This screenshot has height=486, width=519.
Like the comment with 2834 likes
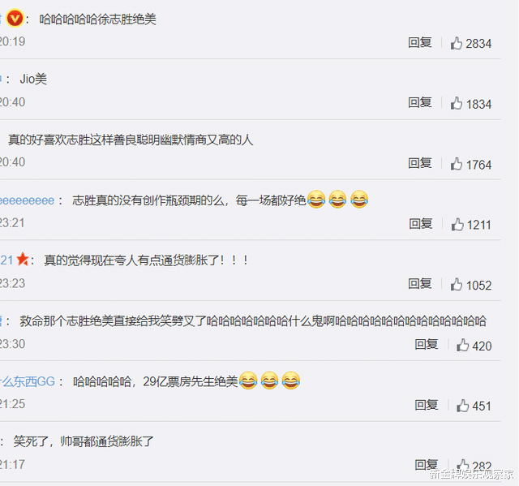click(456, 43)
